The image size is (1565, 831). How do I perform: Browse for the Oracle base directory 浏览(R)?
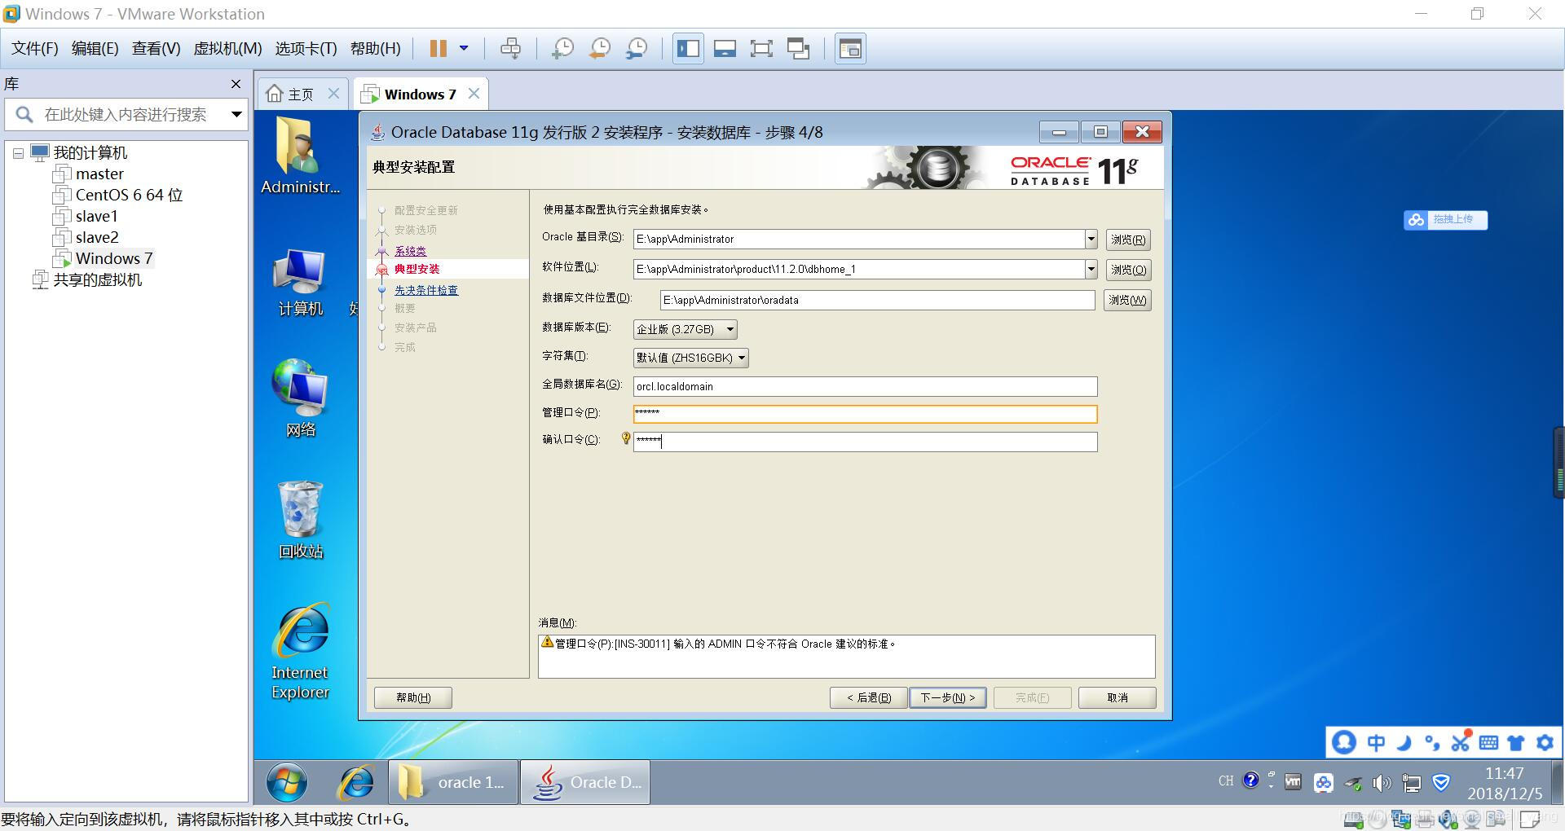(x=1128, y=240)
